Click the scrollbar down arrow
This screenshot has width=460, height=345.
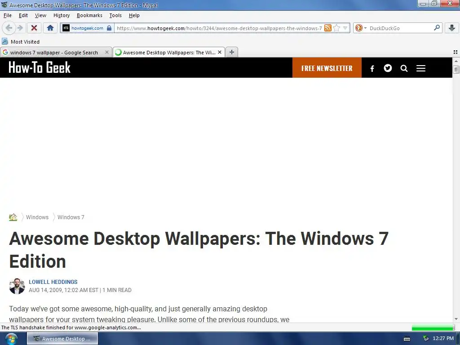456,319
